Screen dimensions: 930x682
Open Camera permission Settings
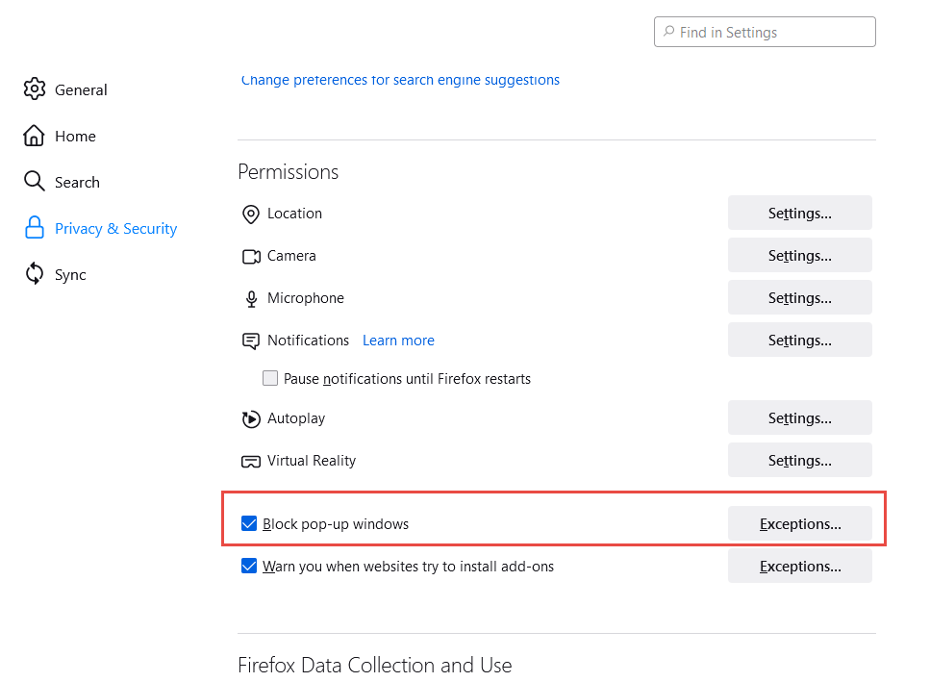click(799, 255)
